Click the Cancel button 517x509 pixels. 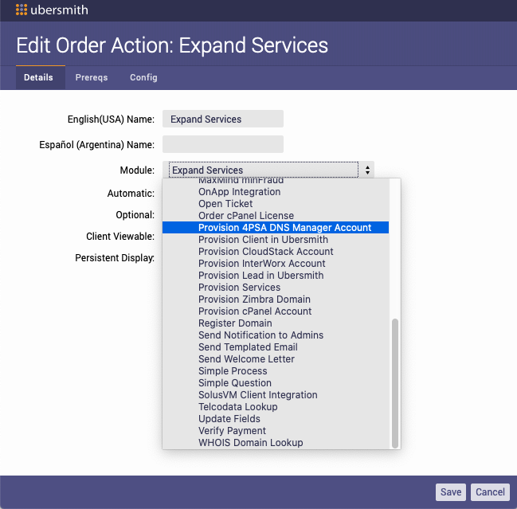(490, 491)
